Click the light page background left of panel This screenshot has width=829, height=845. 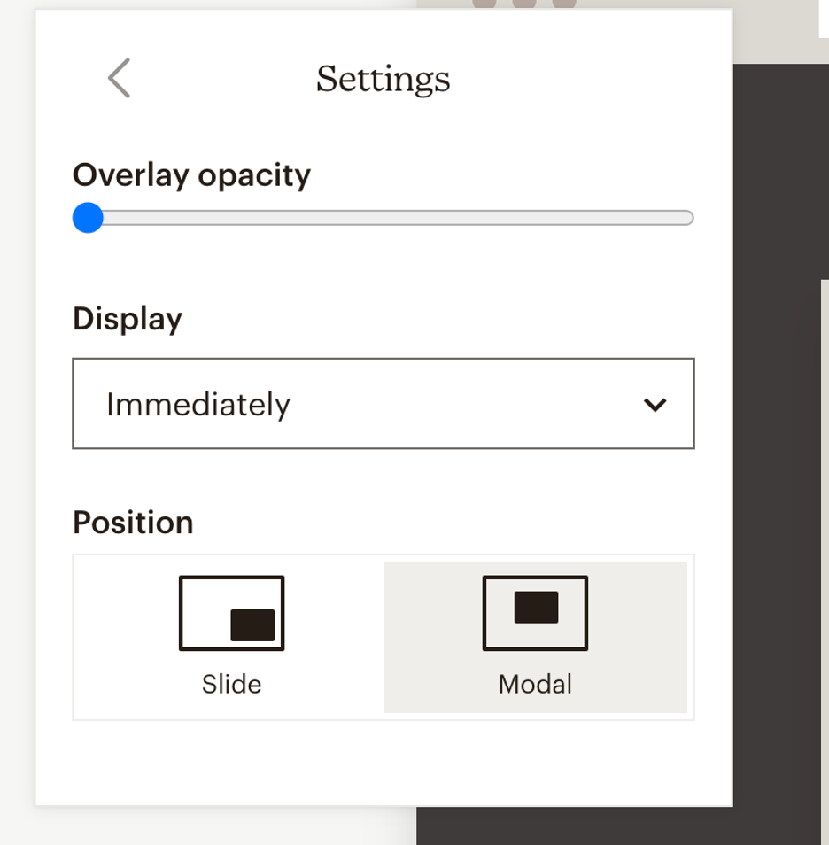(x=16, y=443)
